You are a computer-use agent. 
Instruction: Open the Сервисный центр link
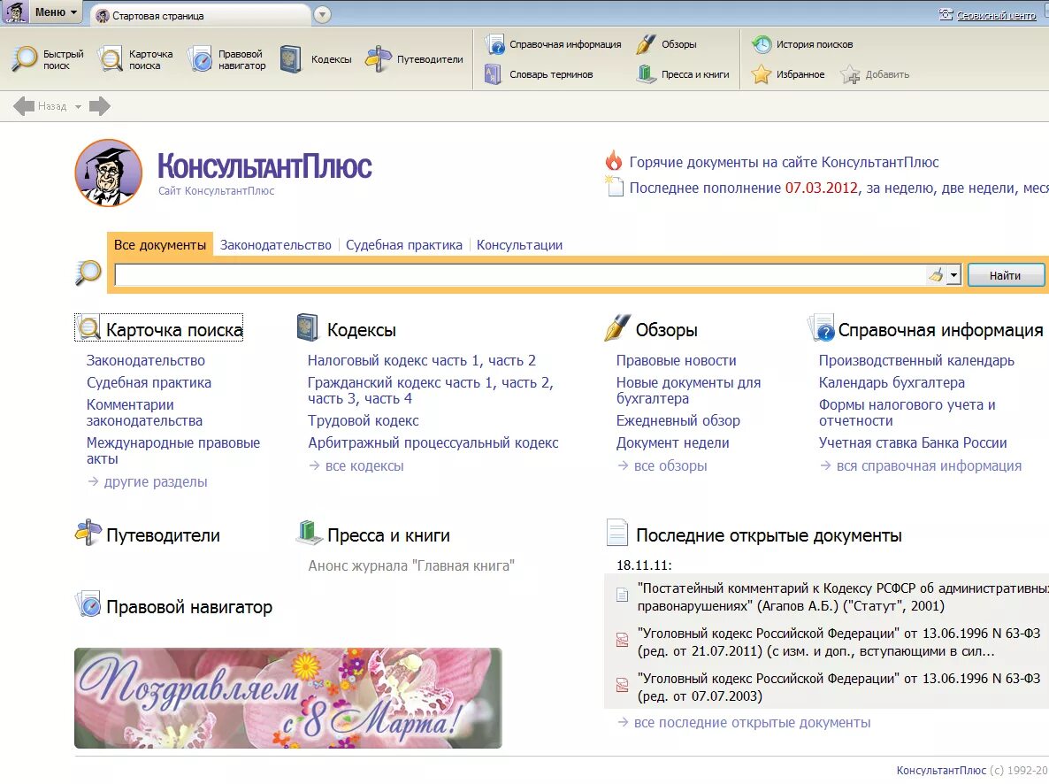tap(996, 15)
